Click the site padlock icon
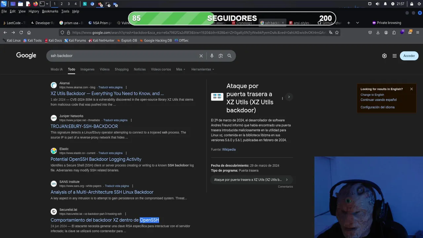The image size is (423, 238). coord(68,32)
